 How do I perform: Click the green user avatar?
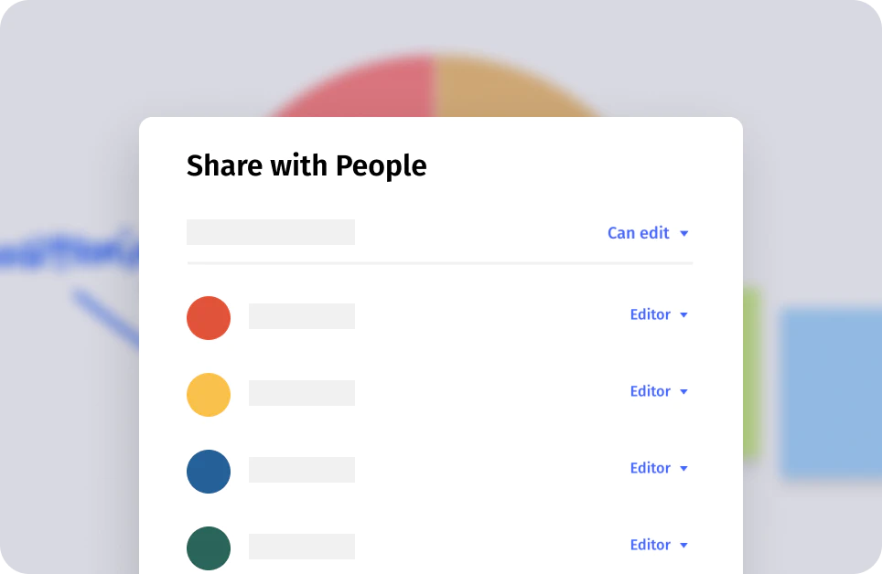(x=209, y=548)
